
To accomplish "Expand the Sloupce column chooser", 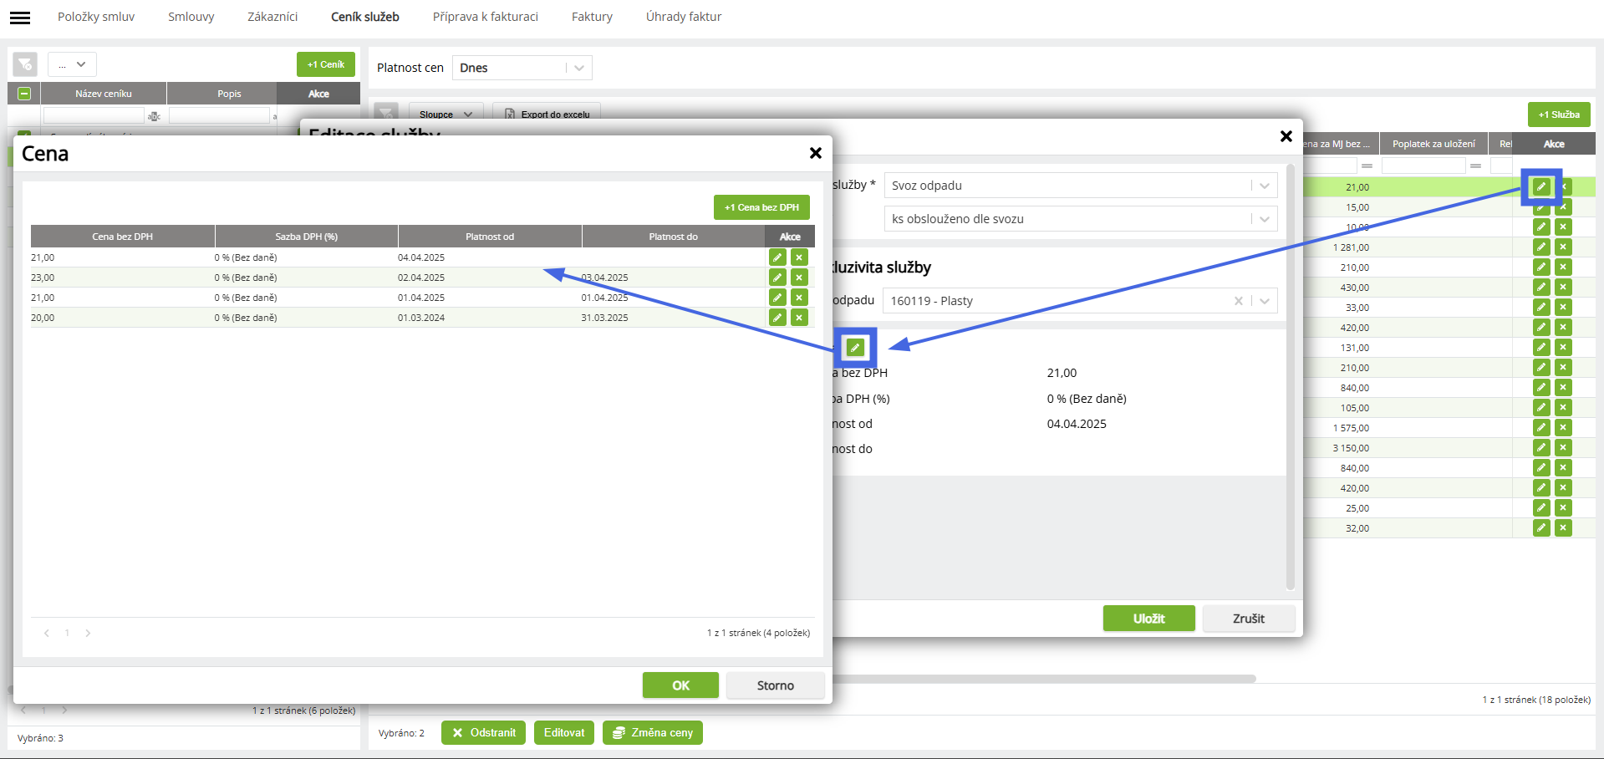I will (446, 114).
